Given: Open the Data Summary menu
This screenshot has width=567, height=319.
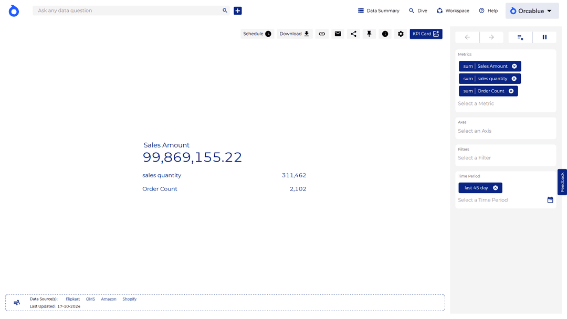Looking at the screenshot, I should point(379,10).
